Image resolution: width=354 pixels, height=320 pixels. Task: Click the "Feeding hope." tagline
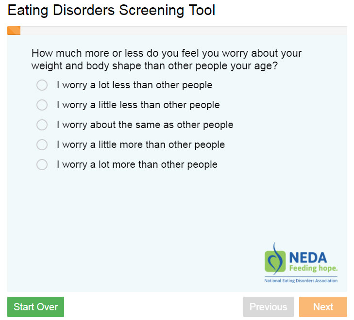313,268
